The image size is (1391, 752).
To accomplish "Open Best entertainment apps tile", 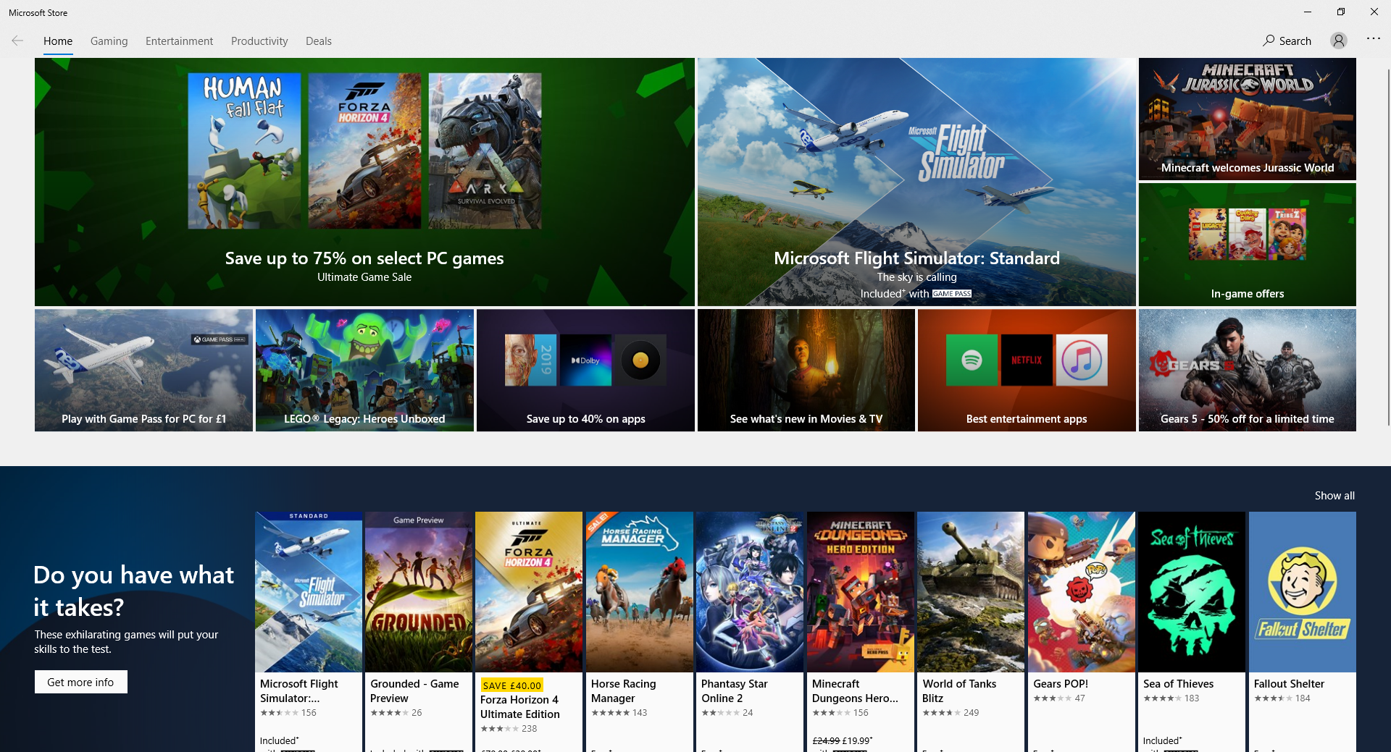I will pos(1027,371).
